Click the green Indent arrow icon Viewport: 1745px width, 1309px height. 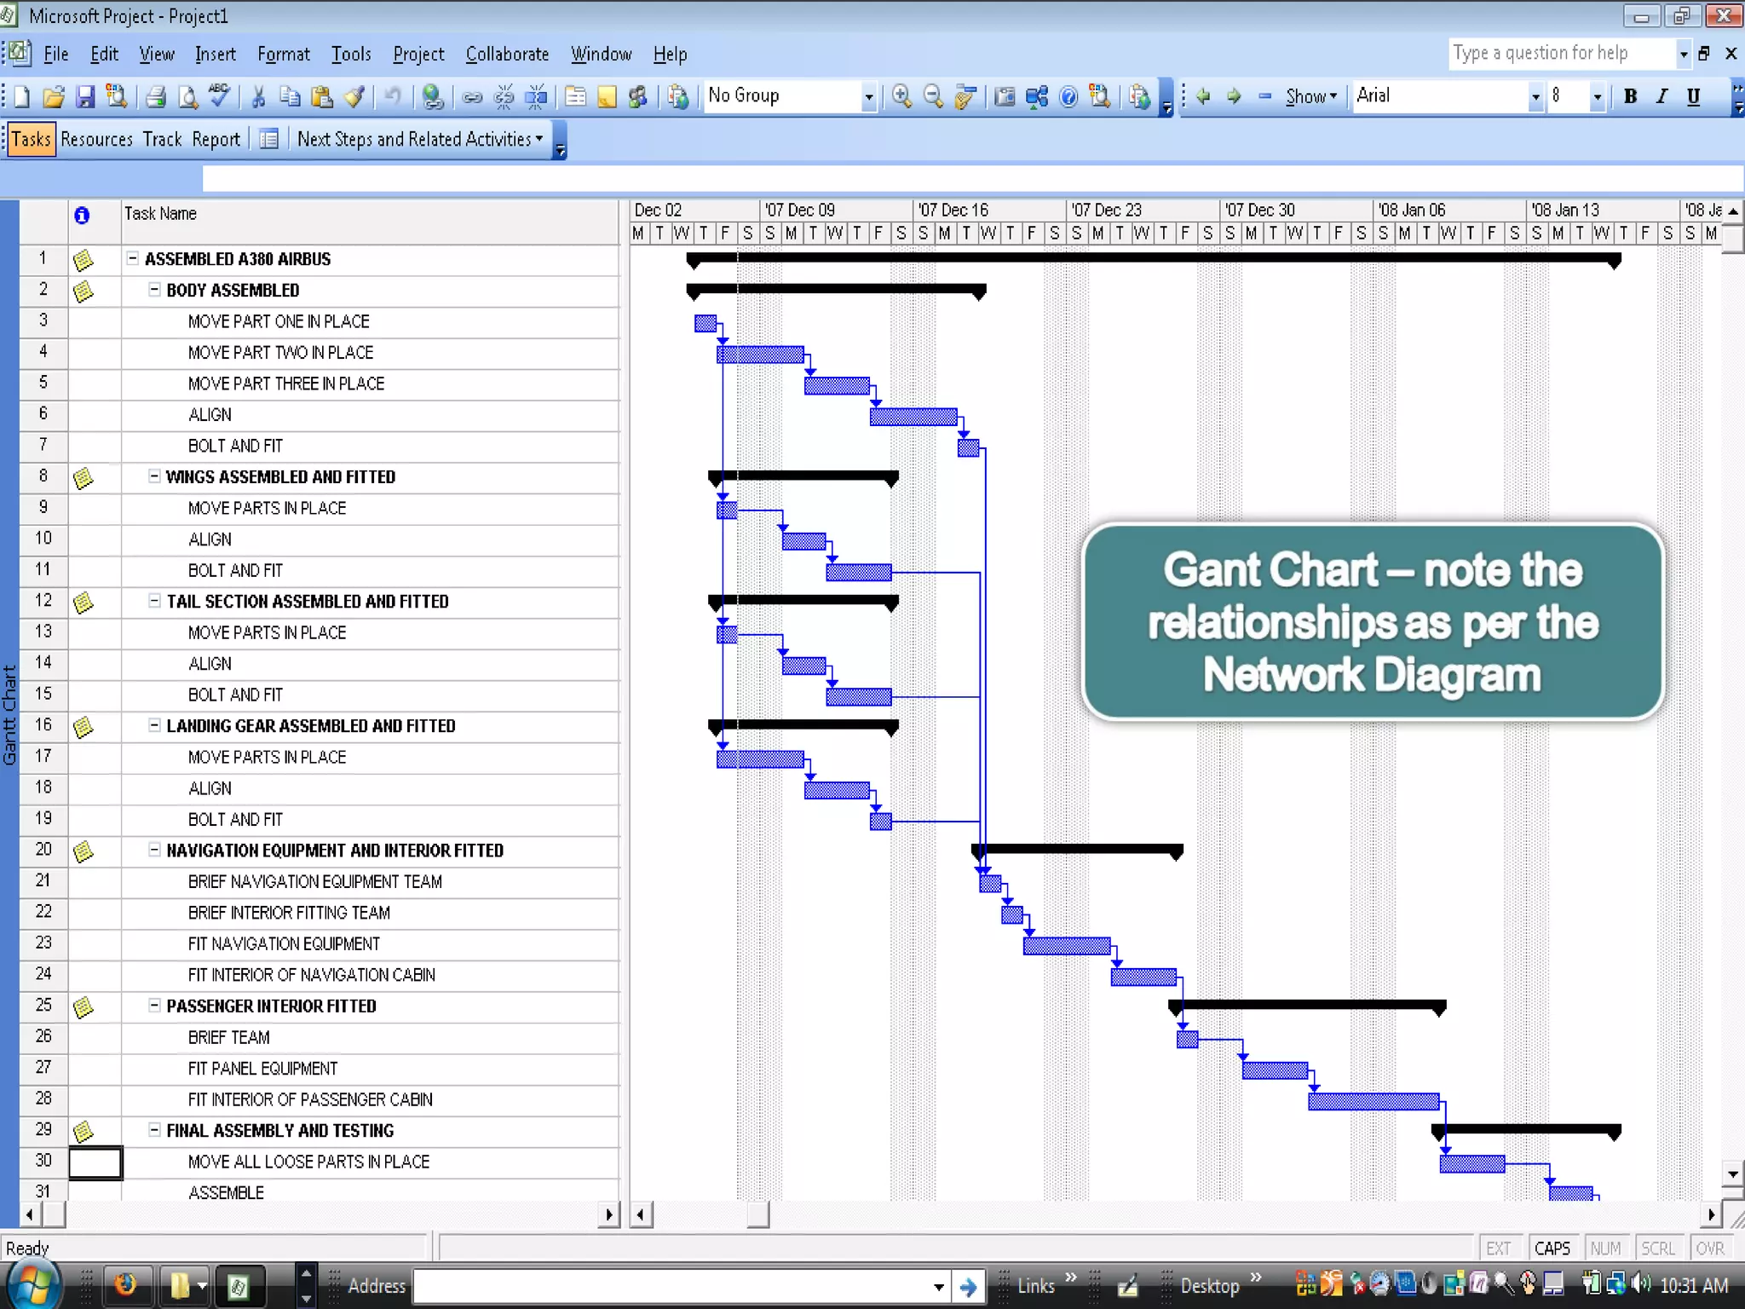coord(1234,97)
